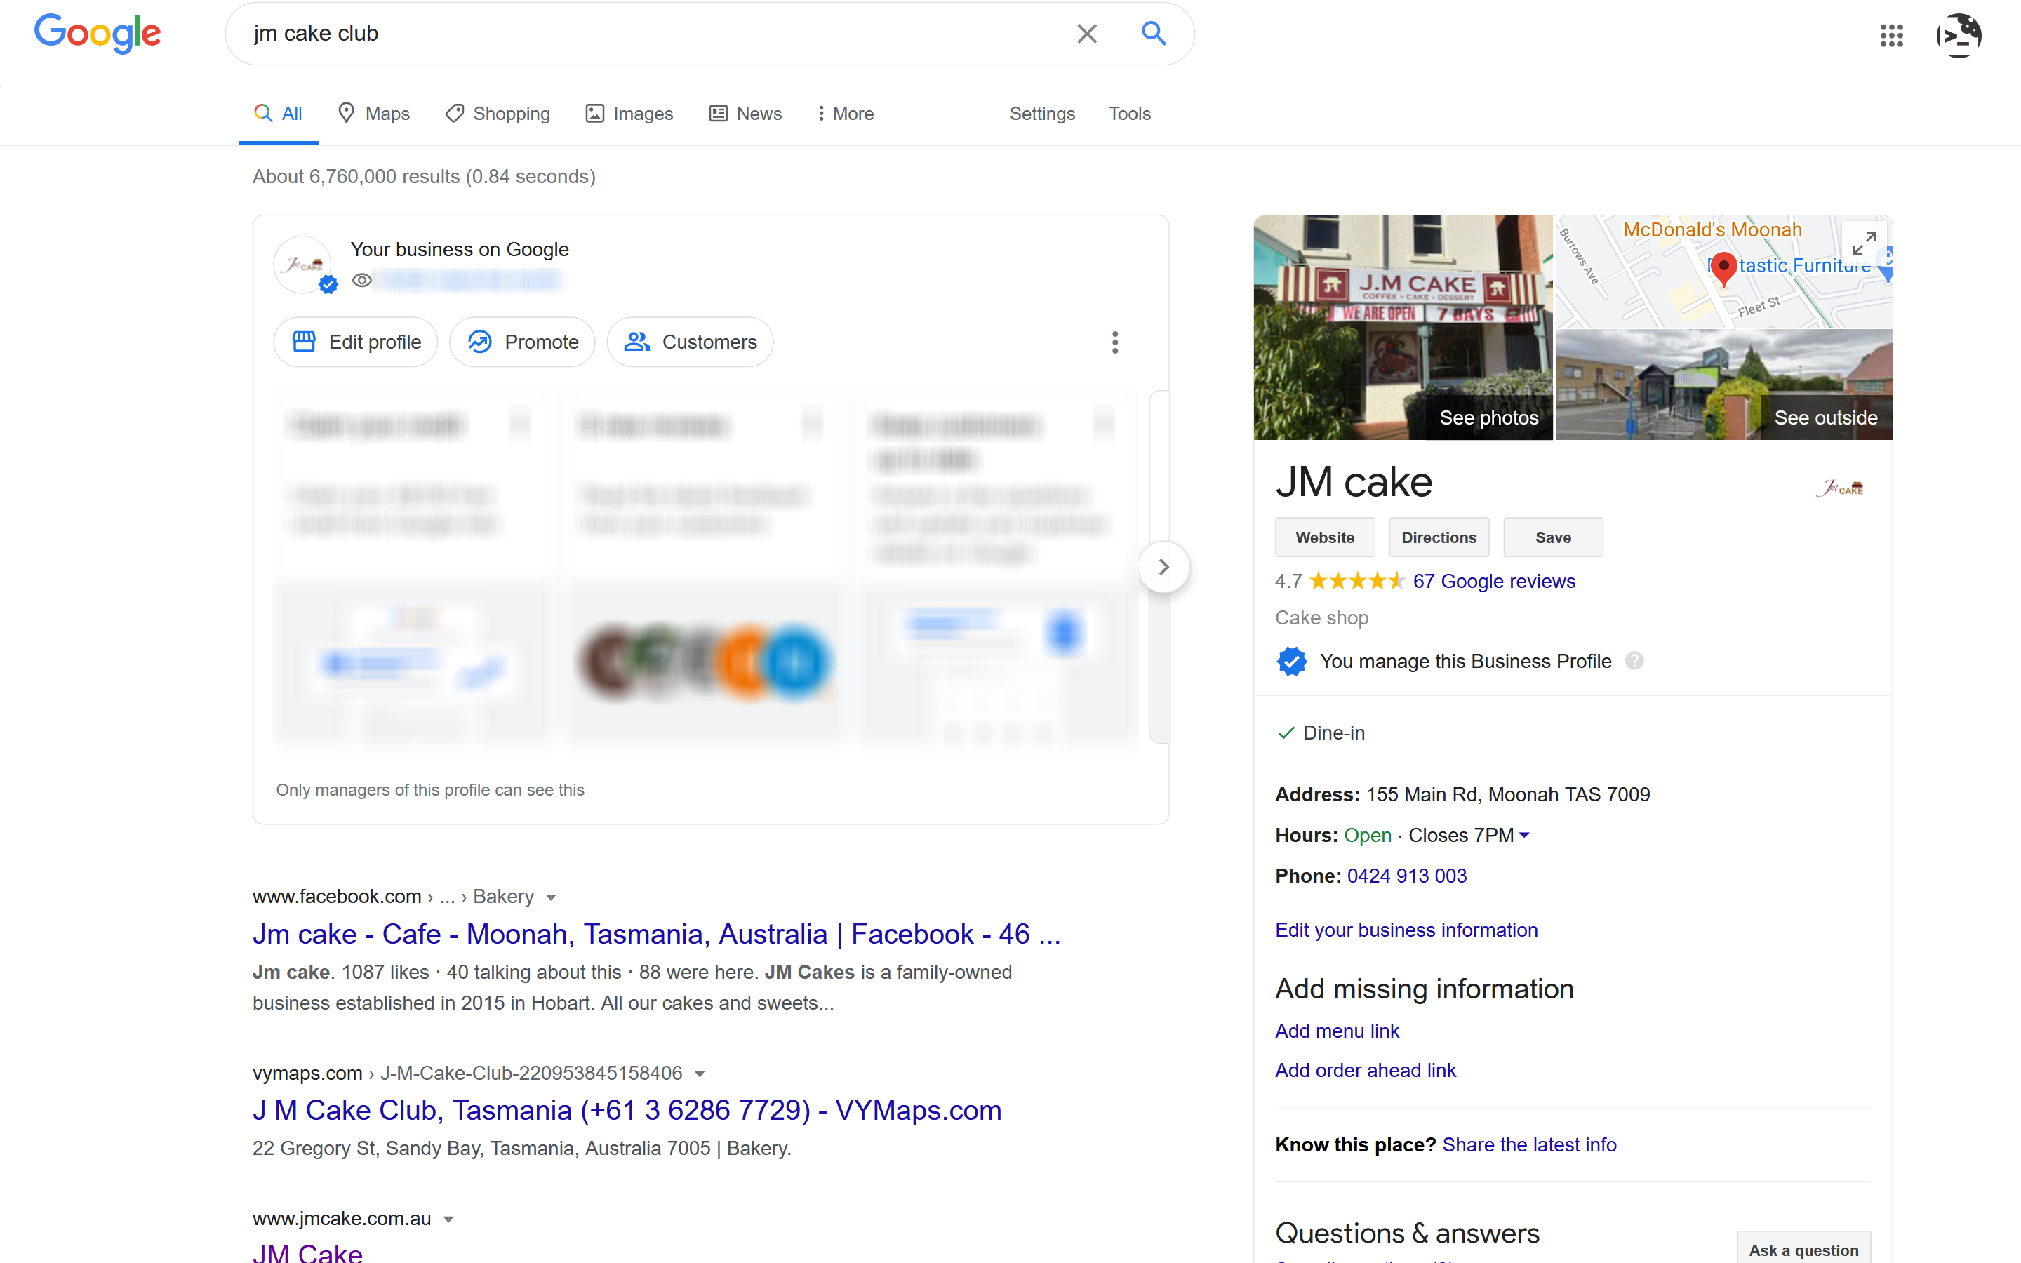The image size is (2021, 1263).
Task: Advance the cards carousel with next arrow
Action: (x=1163, y=567)
